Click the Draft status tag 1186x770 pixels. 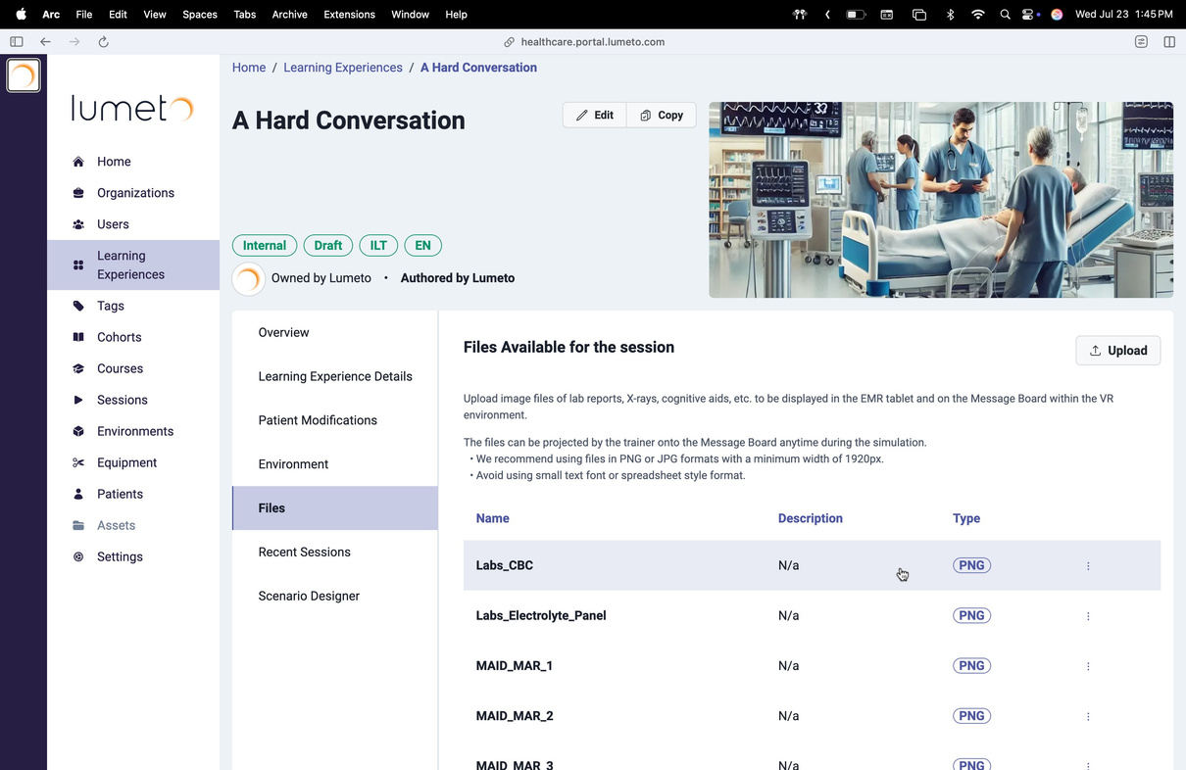click(x=328, y=246)
